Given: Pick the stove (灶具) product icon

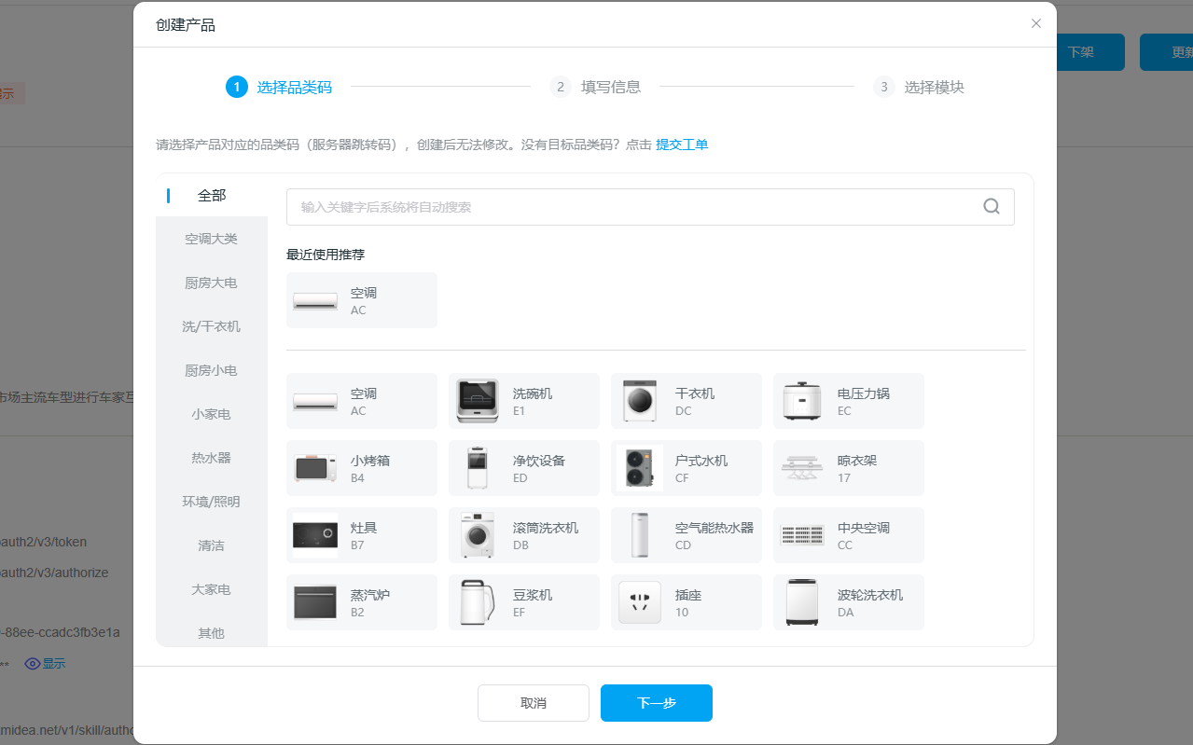Looking at the screenshot, I should (315, 535).
